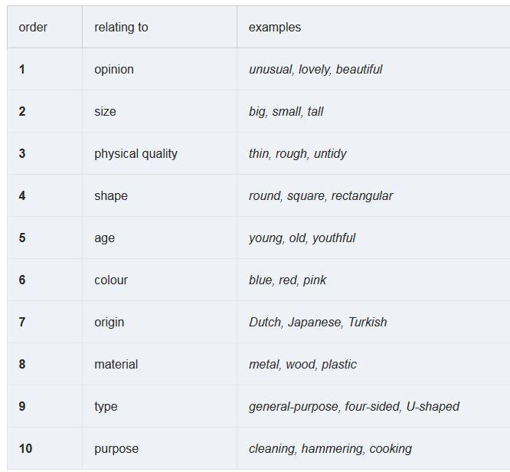Click the bold order number 10
Image resolution: width=510 pixels, height=472 pixels.
[25, 449]
